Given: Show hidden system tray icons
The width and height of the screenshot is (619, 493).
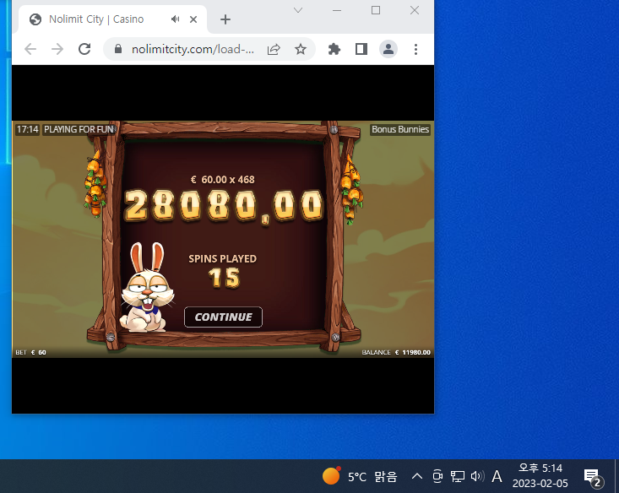Looking at the screenshot, I should pos(417,476).
